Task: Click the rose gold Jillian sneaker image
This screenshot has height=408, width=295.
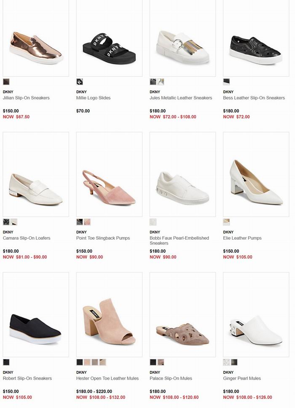Action: click(36, 38)
